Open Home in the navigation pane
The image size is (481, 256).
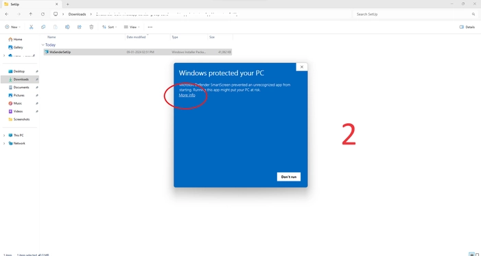pos(15,39)
